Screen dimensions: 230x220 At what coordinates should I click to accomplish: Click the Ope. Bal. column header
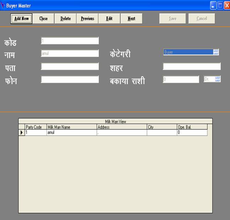[x=192, y=127]
